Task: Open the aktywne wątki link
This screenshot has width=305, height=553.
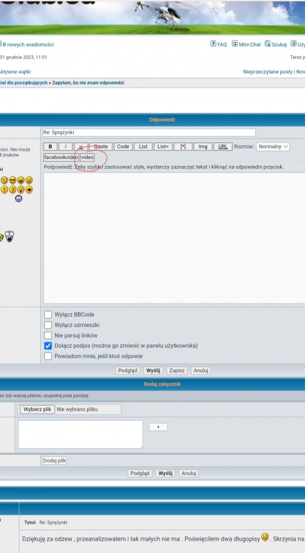Action: (14, 72)
